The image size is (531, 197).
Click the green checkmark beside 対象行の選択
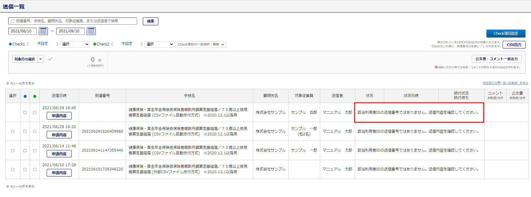point(50,59)
